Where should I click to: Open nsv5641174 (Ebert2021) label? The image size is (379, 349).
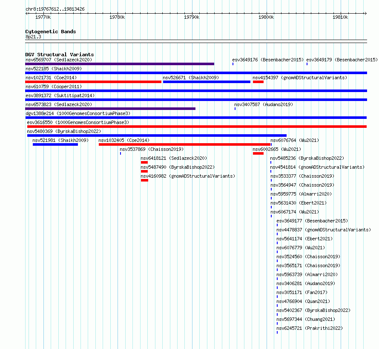(x=304, y=239)
